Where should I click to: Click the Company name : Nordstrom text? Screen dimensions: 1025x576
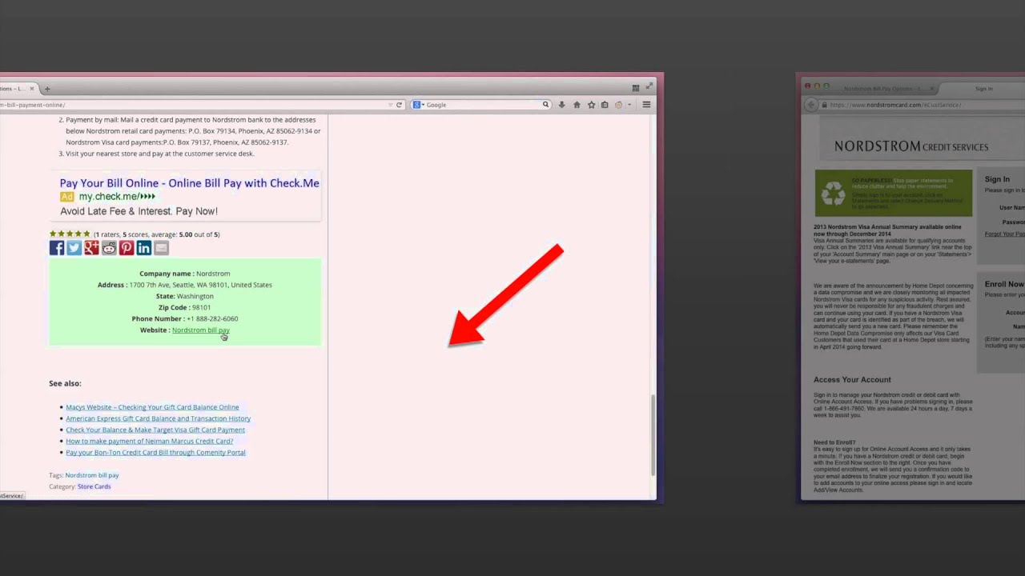pos(185,274)
